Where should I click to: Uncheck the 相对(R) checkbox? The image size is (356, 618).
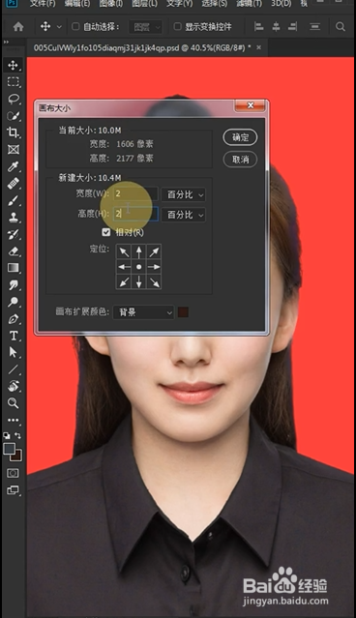105,232
